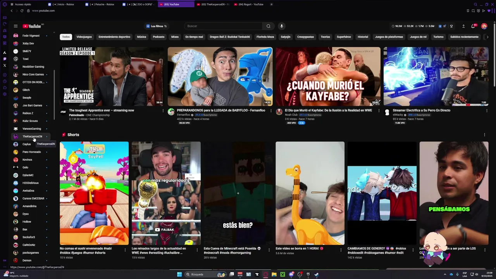Open Fede Vigevani subscription channel

[31, 36]
